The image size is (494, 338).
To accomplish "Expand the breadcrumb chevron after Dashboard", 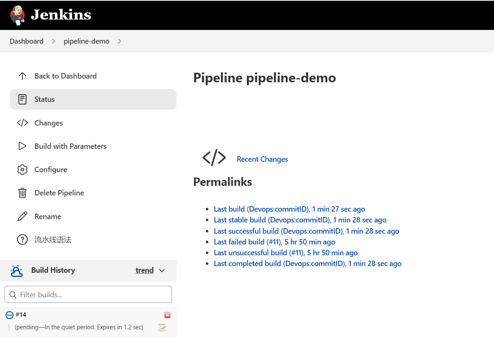I will pos(54,41).
